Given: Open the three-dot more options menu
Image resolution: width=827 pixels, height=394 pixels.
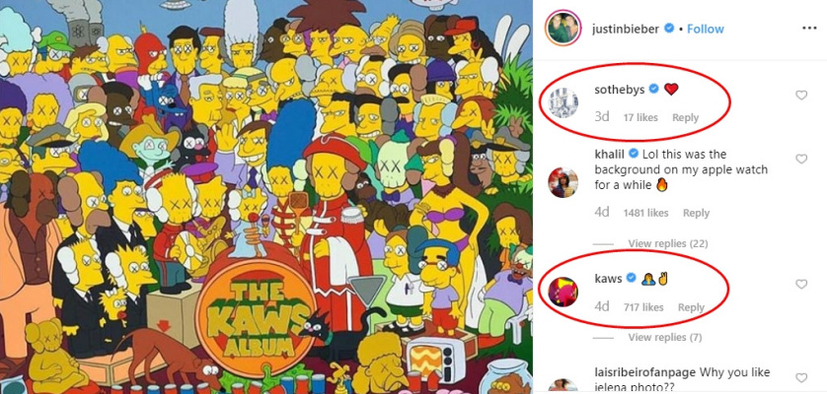Looking at the screenshot, I should click(x=809, y=29).
